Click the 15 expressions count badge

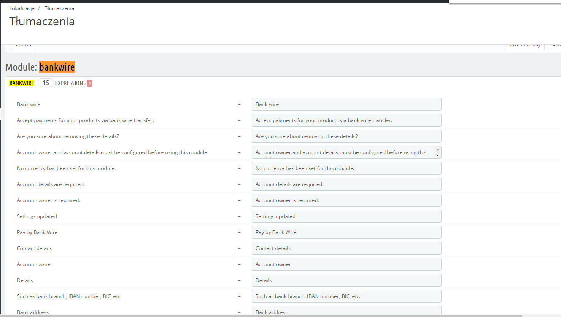[46, 83]
